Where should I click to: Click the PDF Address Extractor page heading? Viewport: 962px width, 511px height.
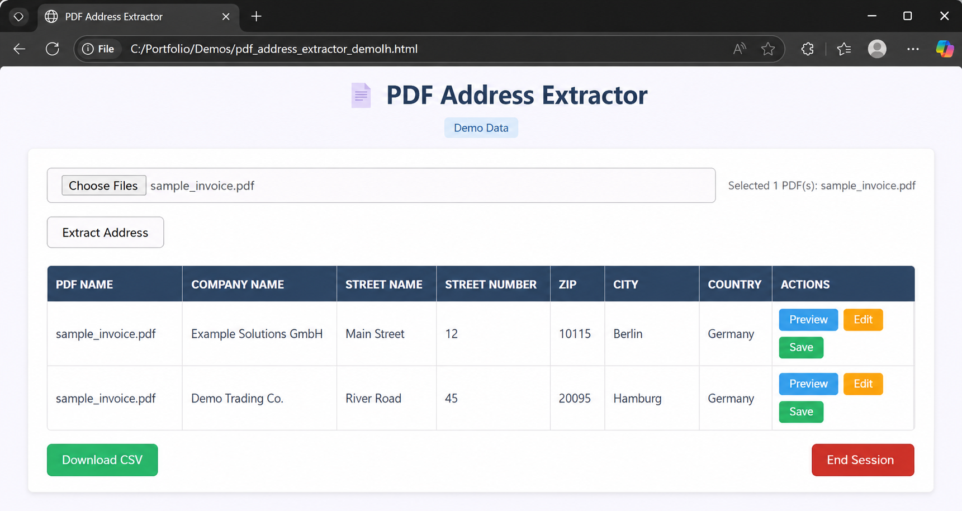(x=516, y=95)
